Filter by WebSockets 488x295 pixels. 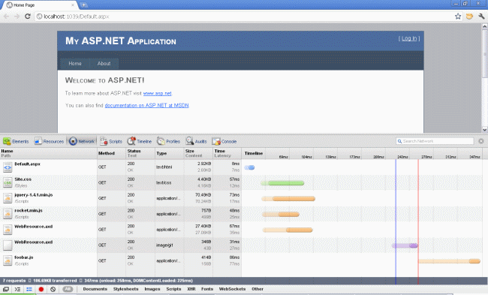(232, 289)
